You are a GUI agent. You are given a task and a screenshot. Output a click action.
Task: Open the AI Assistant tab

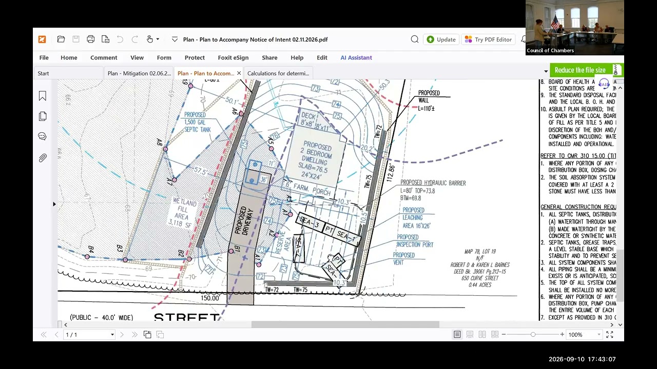pyautogui.click(x=356, y=57)
